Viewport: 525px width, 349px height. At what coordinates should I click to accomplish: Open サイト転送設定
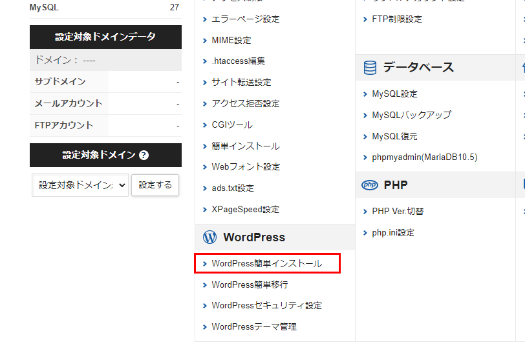click(x=241, y=82)
